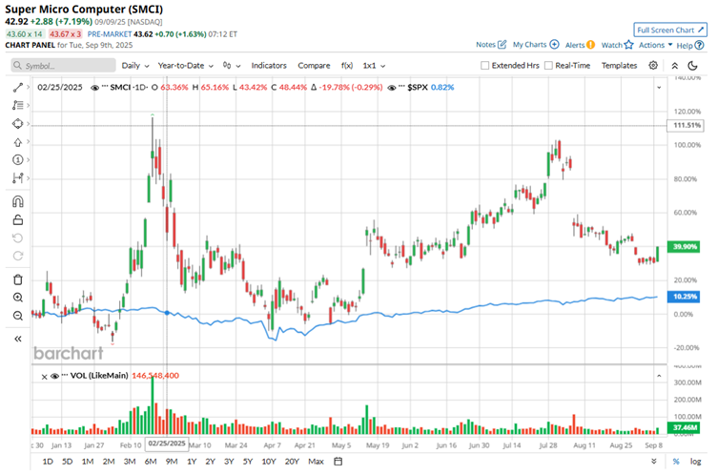Click the blue 10.25% SPX price tag
The height and width of the screenshot is (475, 717).
[684, 297]
